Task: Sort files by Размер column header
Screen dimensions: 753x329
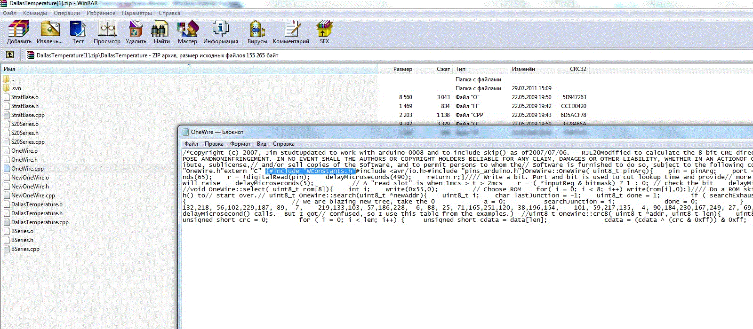Action: click(402, 69)
